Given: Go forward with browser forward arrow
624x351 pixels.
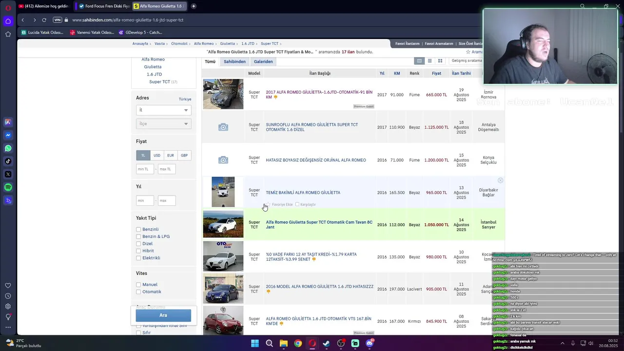Looking at the screenshot, I should tap(34, 20).
